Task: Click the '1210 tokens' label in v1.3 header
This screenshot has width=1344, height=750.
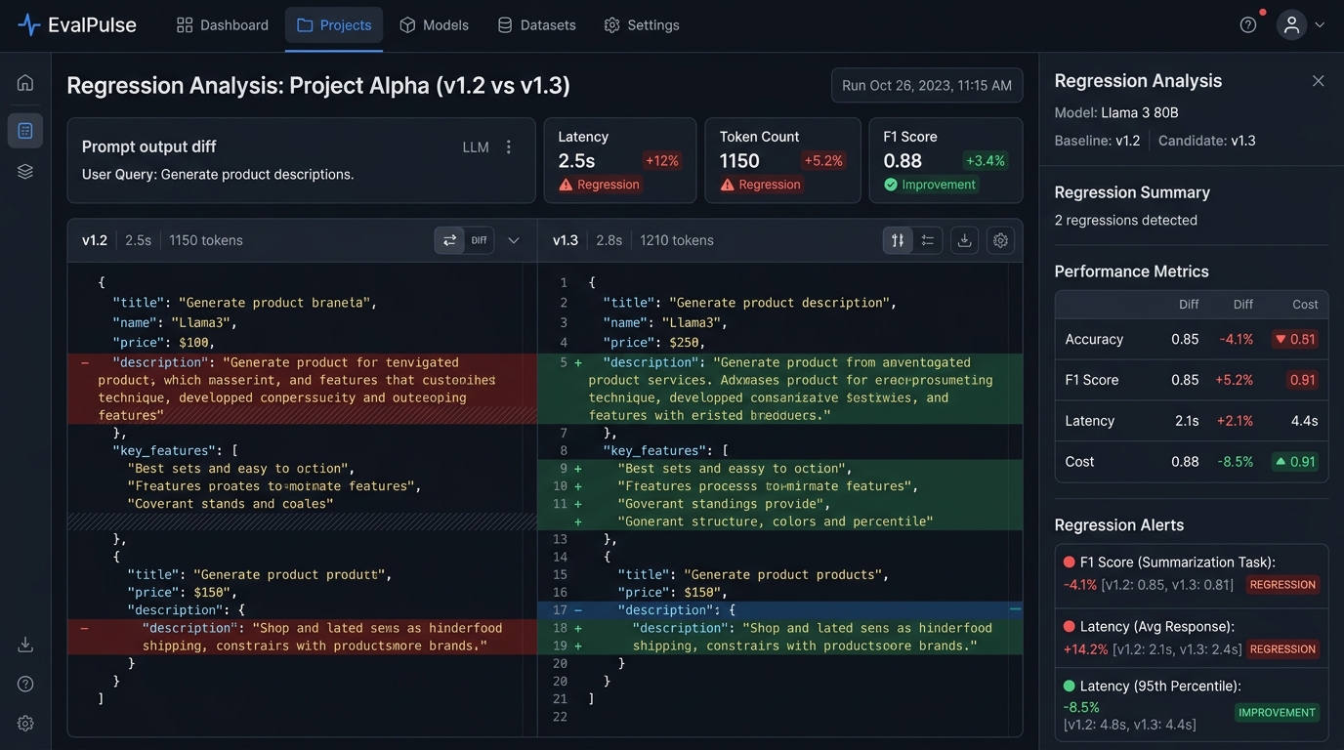Action: [677, 240]
